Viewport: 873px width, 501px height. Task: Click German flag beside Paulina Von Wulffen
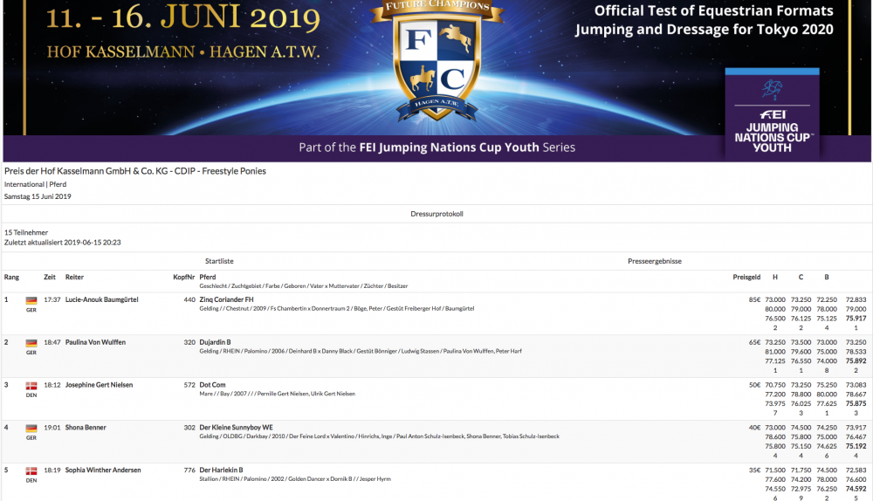pyautogui.click(x=32, y=343)
